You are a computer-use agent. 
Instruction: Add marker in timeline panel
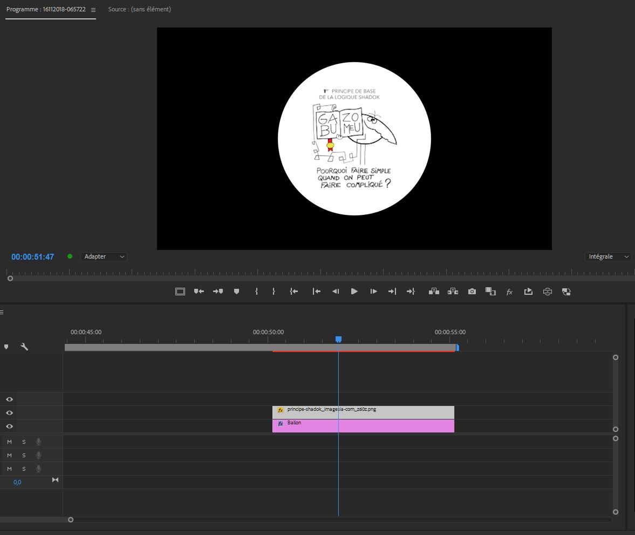(x=6, y=347)
